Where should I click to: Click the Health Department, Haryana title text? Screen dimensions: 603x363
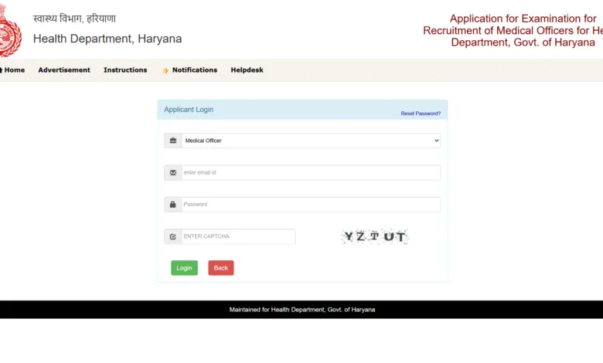click(x=107, y=39)
